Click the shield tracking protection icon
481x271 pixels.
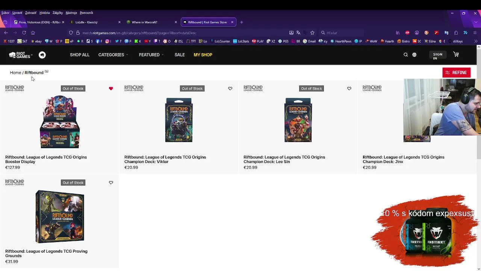click(71, 33)
